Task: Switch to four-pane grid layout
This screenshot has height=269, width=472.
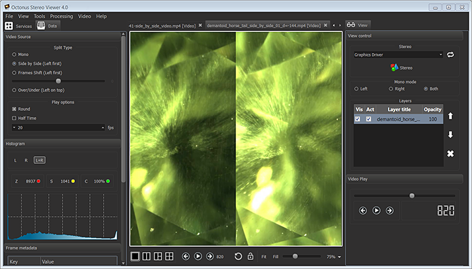Action: point(169,257)
